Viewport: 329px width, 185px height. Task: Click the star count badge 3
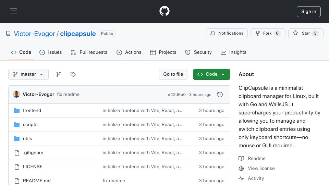[315, 33]
